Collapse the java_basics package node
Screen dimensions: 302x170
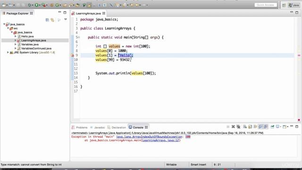12,33
